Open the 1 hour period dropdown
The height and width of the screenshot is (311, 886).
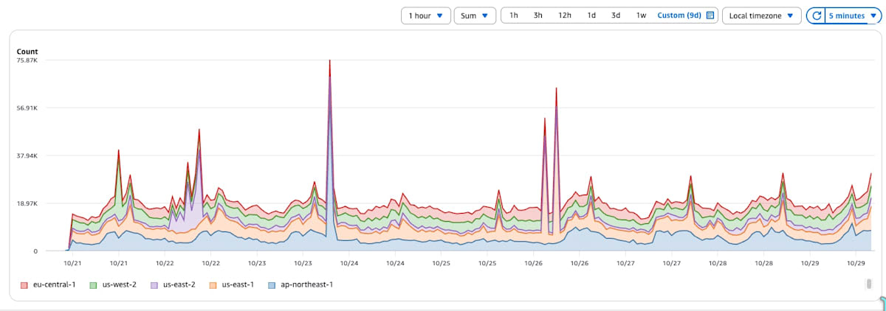(x=425, y=15)
